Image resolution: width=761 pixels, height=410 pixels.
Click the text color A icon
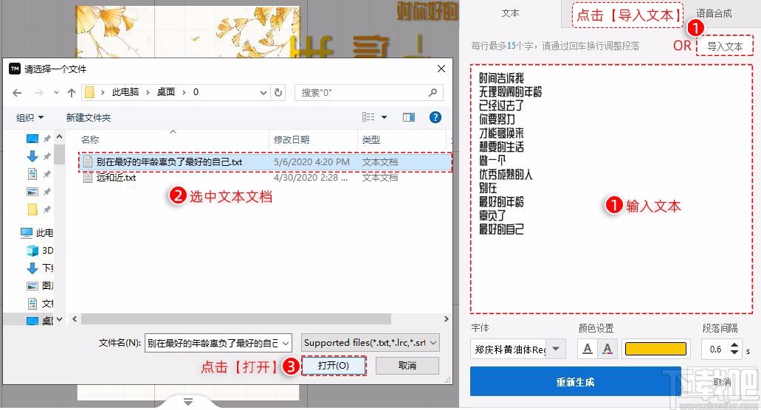[588, 349]
